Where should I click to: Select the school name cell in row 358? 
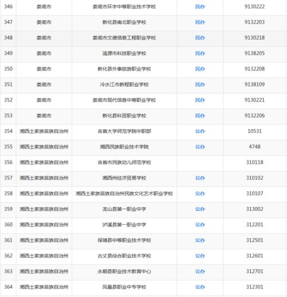[x=124, y=194]
